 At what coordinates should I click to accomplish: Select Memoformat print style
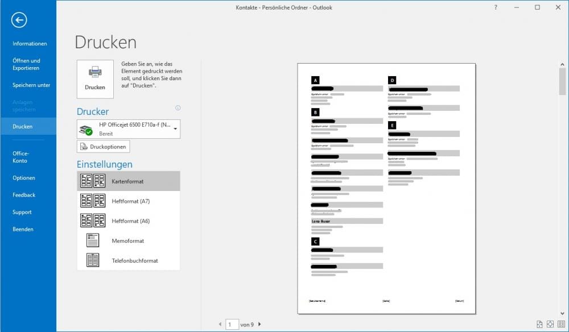(129, 240)
